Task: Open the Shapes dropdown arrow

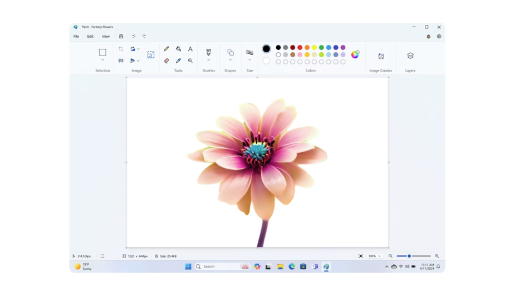Action: tap(230, 60)
